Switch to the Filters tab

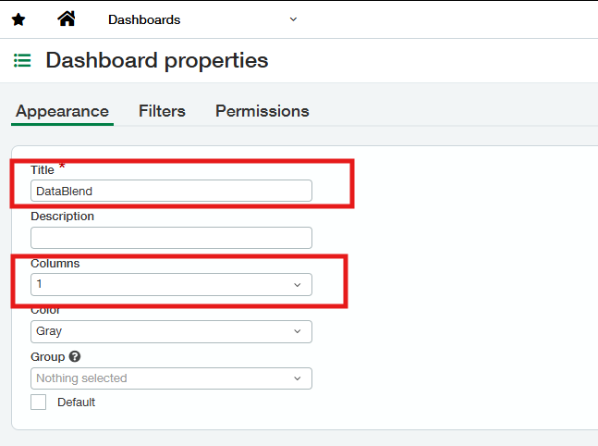point(162,111)
